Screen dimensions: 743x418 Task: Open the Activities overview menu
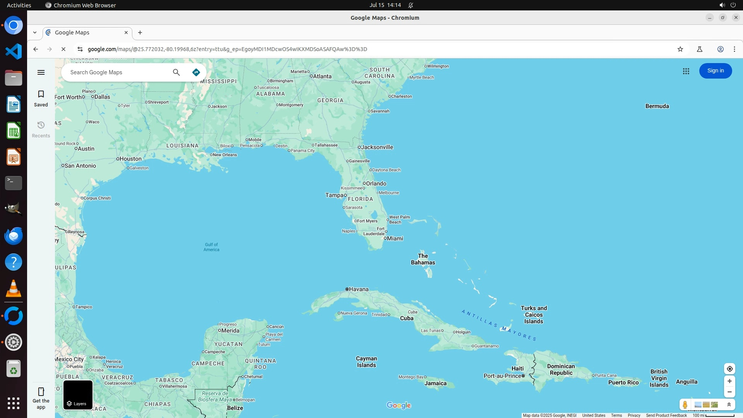(19, 5)
